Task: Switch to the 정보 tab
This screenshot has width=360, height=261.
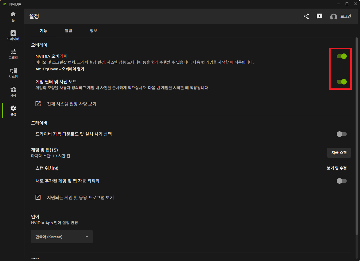Action: pyautogui.click(x=93, y=31)
